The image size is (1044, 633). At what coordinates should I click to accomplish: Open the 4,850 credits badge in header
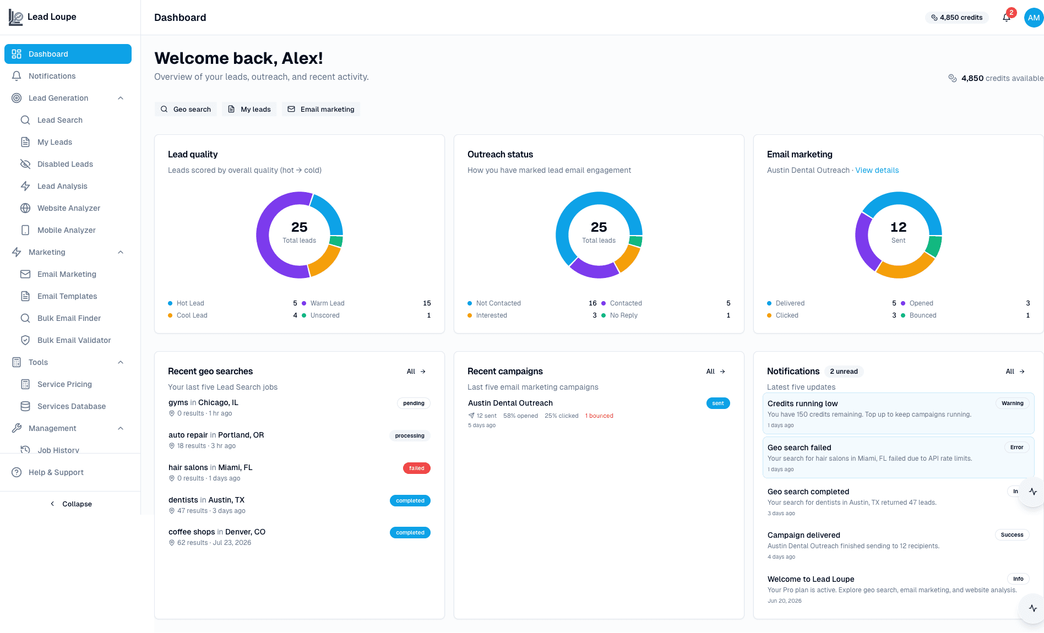(957, 18)
